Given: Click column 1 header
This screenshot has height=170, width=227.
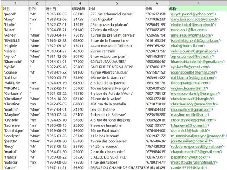Looking at the screenshot, I should pos(16,3).
